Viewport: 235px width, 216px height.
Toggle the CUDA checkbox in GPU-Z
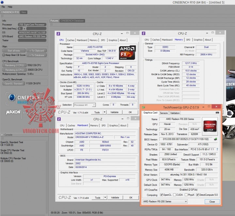point(174,195)
